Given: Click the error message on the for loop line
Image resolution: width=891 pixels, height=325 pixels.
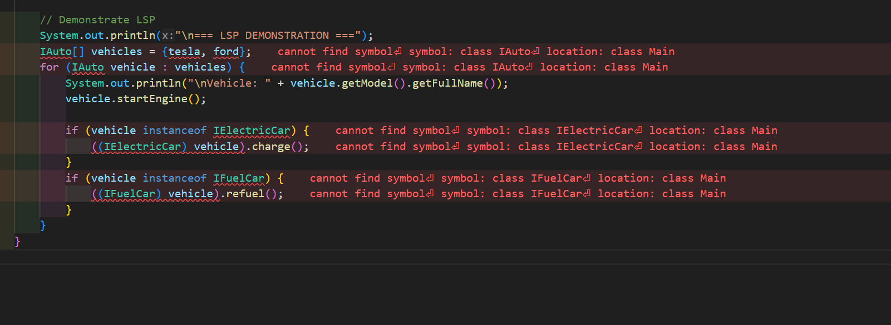Looking at the screenshot, I should (470, 67).
